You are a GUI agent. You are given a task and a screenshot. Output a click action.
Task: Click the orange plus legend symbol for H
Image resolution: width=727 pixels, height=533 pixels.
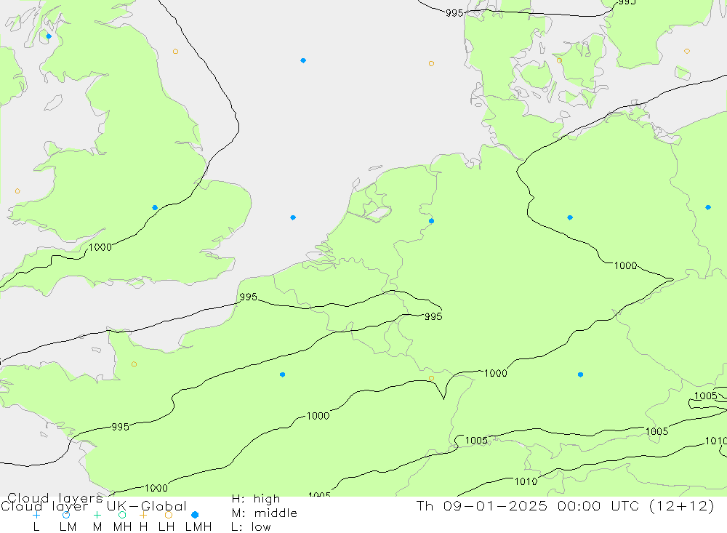tap(143, 515)
